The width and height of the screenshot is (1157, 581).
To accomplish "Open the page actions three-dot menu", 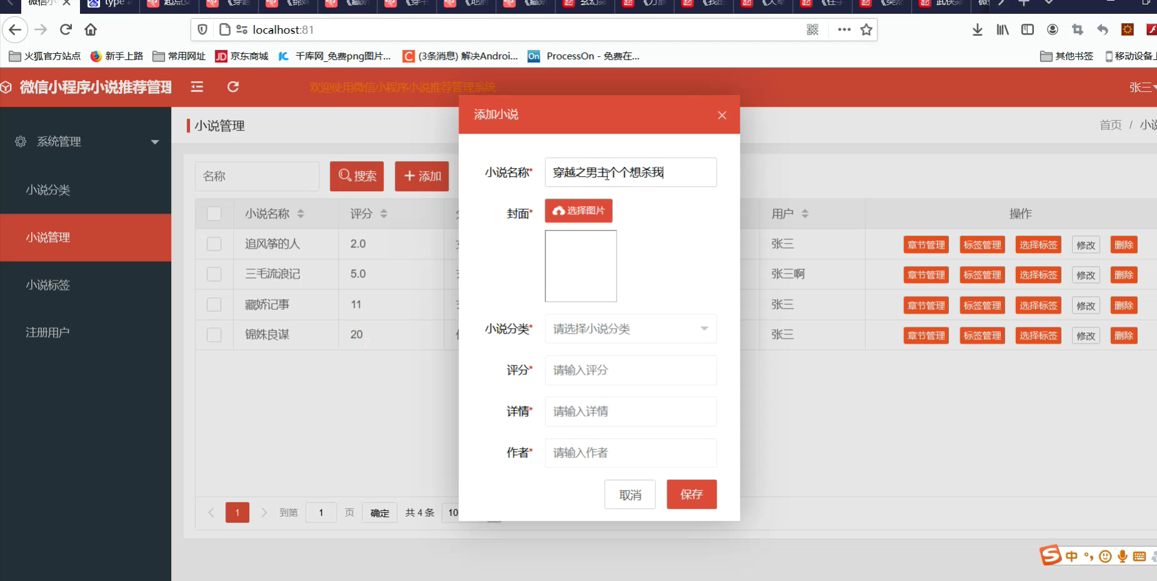I will pos(844,29).
